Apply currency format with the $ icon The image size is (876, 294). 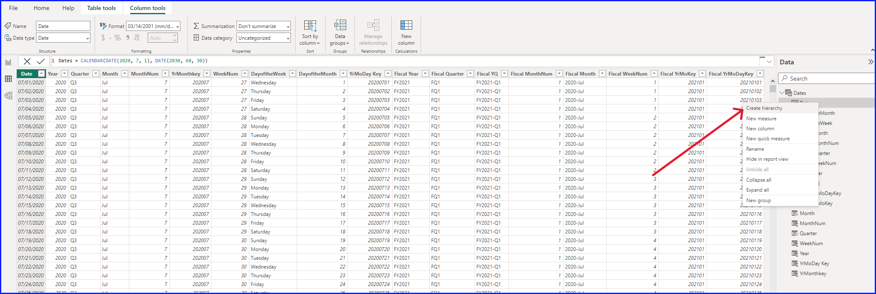click(x=103, y=38)
